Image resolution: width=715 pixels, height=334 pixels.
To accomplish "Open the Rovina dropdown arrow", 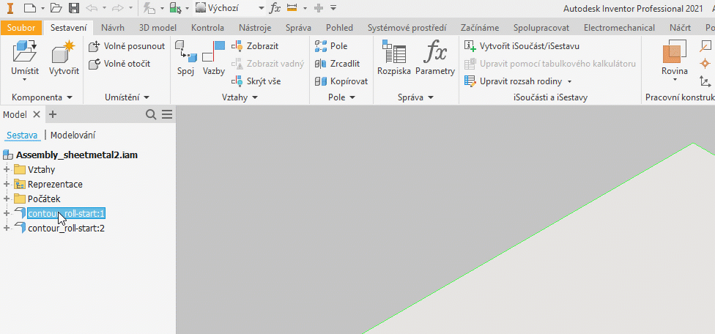I will click(x=675, y=79).
